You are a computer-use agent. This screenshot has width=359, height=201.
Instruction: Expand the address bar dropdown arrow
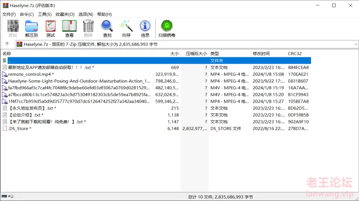point(356,44)
